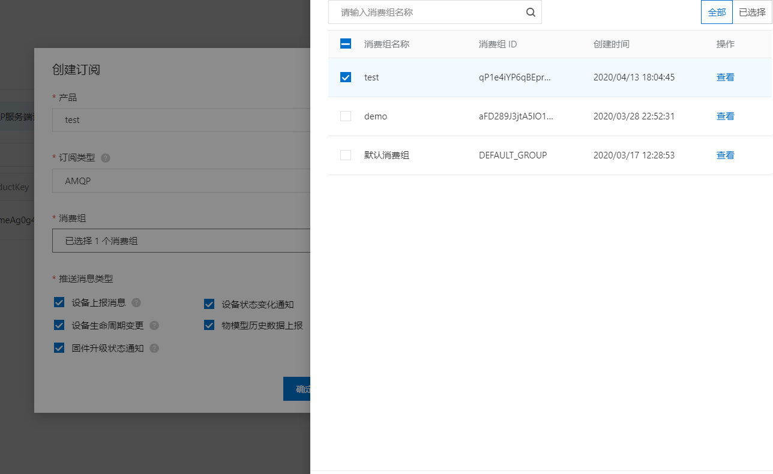Click 查看 link for demo group
This screenshot has height=474, width=773.
(725, 116)
